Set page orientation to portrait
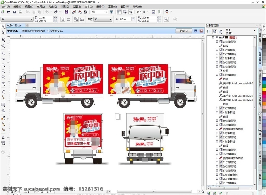Viewport: 266px width, 195px height. coord(63,19)
